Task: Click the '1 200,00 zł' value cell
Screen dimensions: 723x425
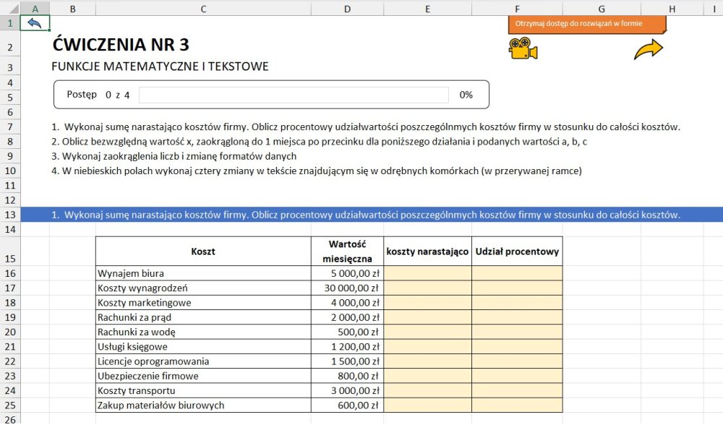Action: (347, 347)
